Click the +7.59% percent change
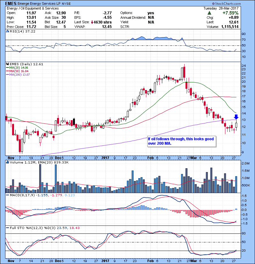 (230, 13)
